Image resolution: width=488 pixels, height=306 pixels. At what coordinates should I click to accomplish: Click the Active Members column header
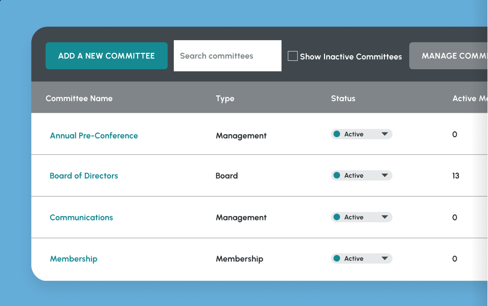click(469, 98)
